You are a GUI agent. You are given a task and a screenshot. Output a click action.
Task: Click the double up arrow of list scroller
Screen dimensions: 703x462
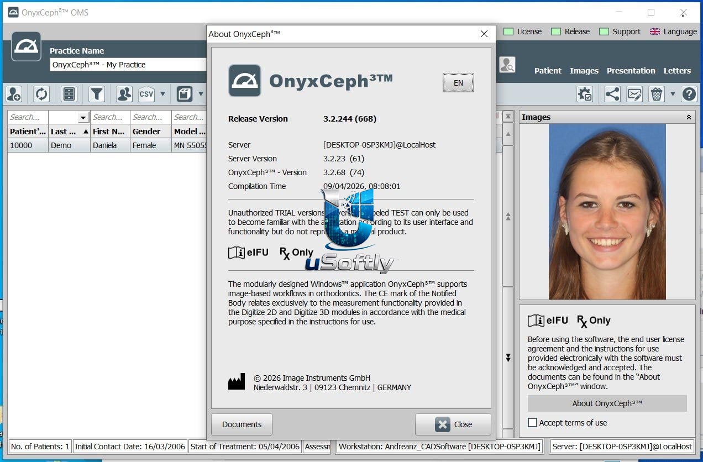pos(508,217)
